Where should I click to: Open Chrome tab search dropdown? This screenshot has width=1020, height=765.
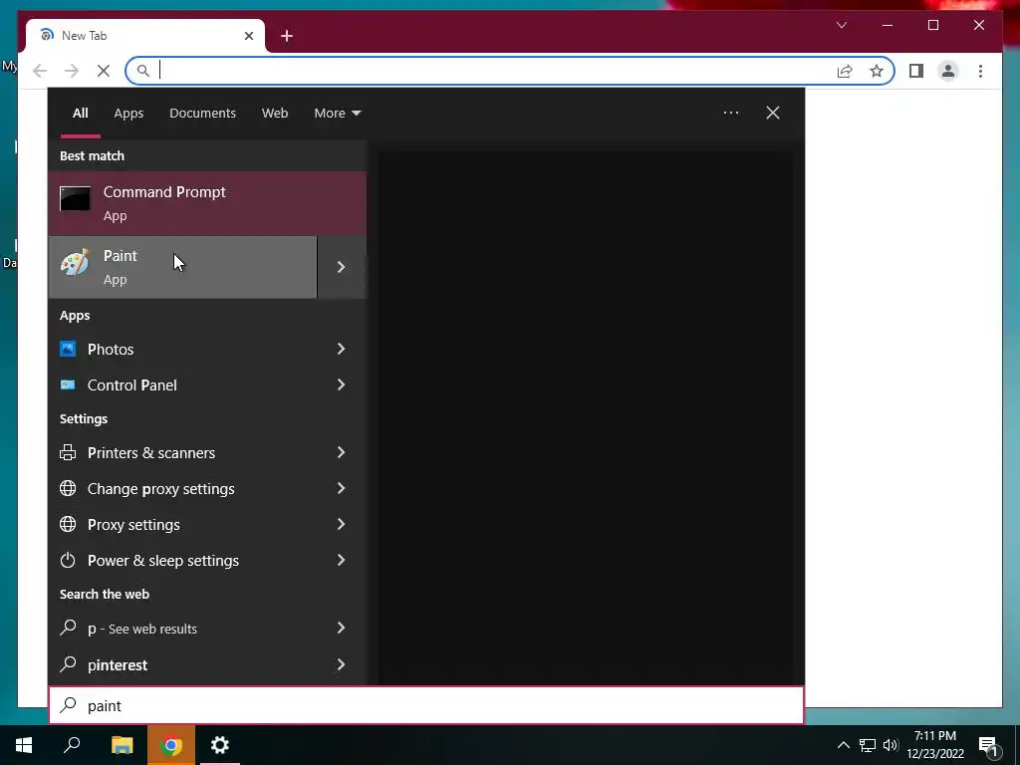841,25
